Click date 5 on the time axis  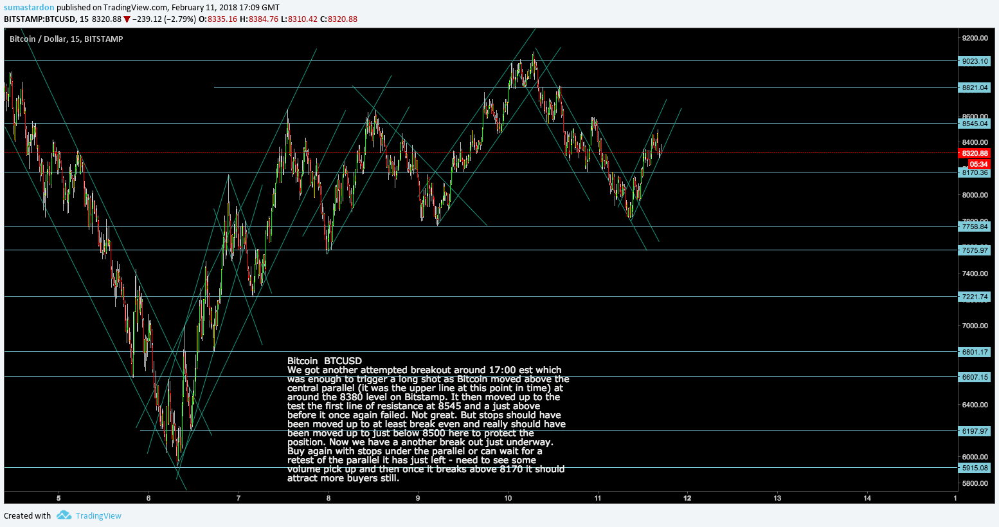59,498
